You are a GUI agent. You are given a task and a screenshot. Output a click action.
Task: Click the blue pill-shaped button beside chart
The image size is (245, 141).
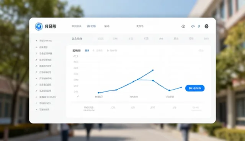(195, 88)
